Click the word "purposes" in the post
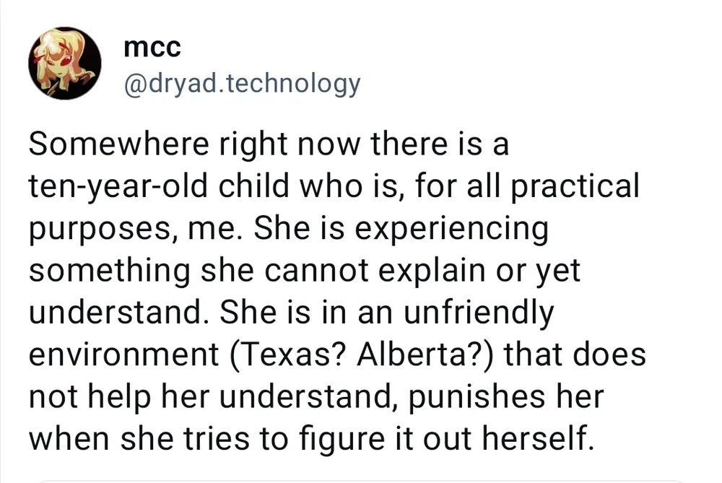722x483 pixels. point(100,228)
